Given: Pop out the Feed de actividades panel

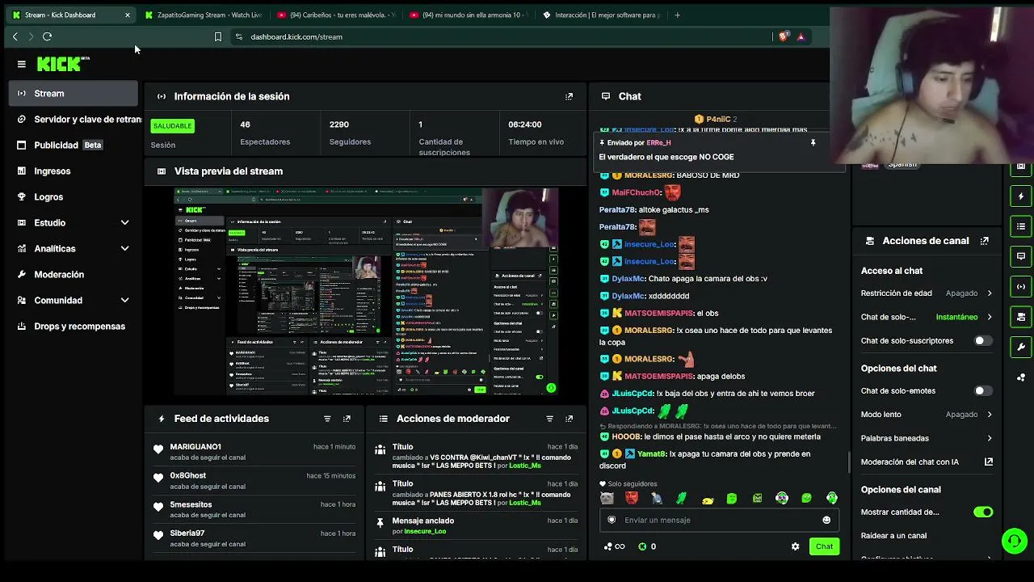Looking at the screenshot, I should click(347, 419).
